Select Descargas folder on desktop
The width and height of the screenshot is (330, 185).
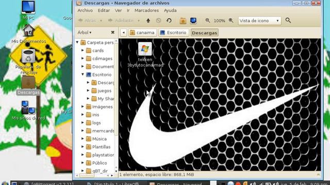(28, 86)
